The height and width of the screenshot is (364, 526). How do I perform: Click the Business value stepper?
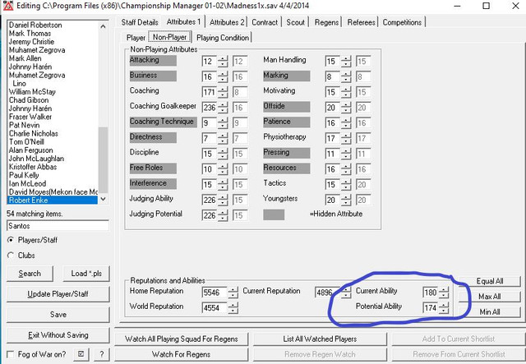tap(223, 76)
